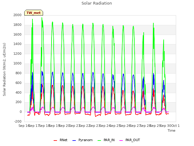
Task: Toggle the RNet legend entry
Action: pyautogui.click(x=61, y=140)
